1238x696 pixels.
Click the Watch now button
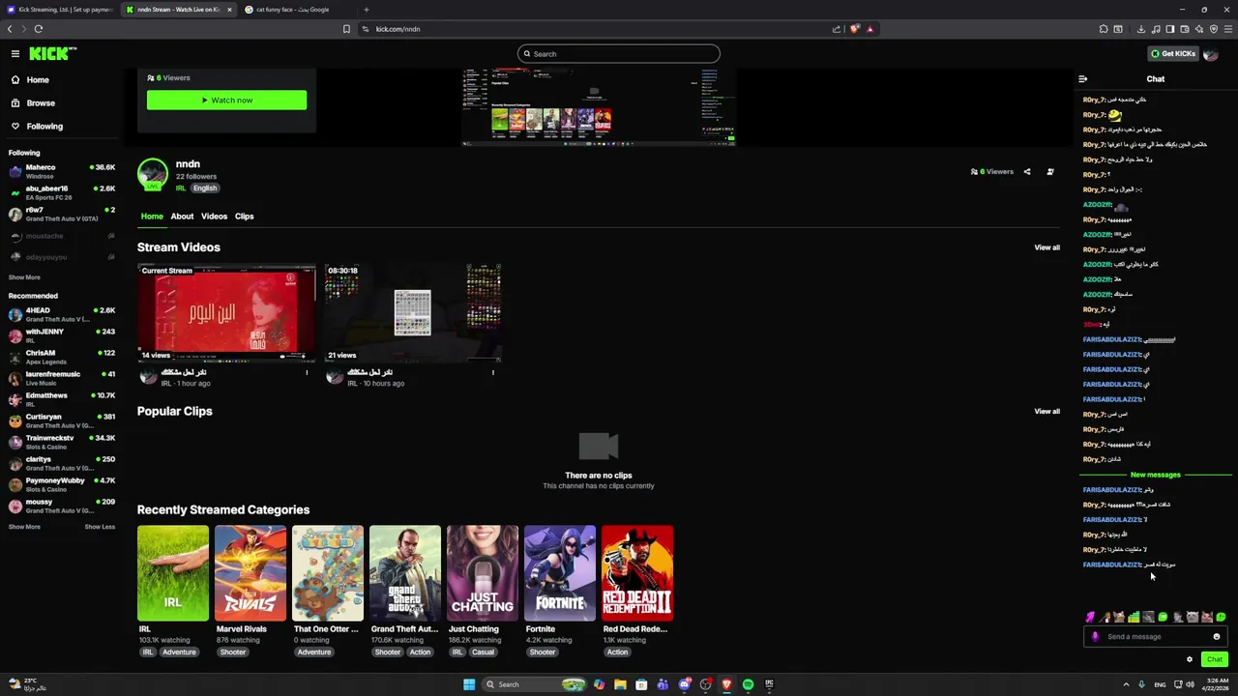tap(226, 100)
